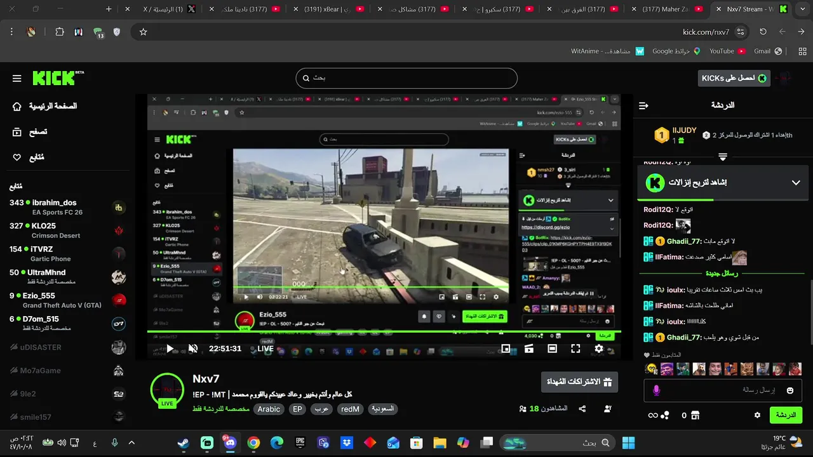
Task: Play the stream video
Action: (171, 349)
